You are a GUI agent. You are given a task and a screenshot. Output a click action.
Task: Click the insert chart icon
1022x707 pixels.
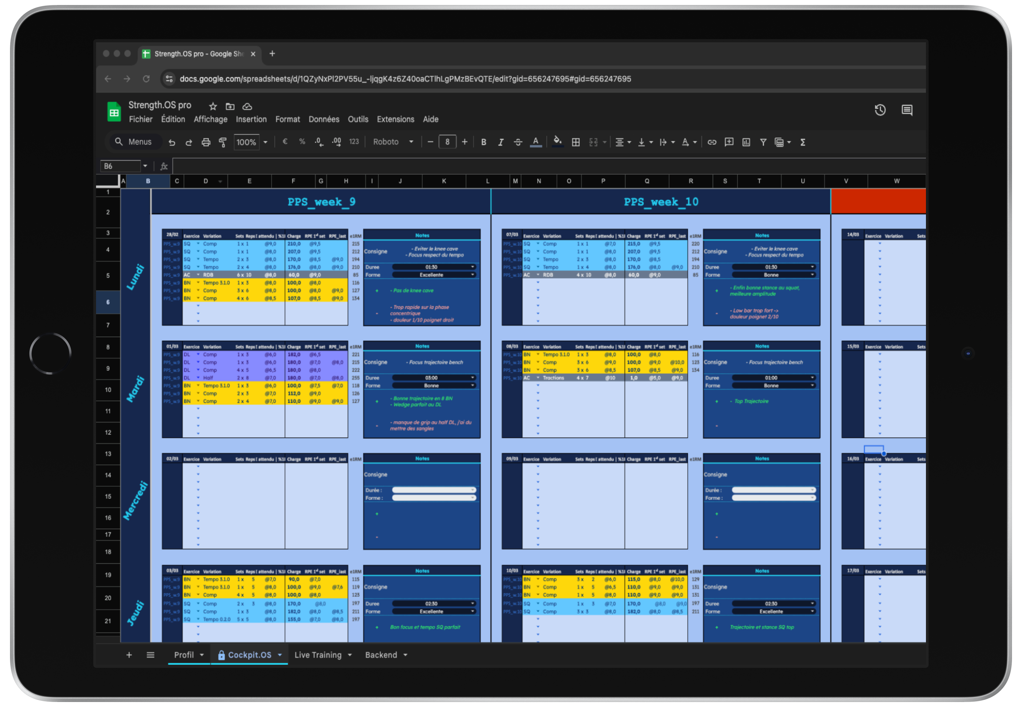pyautogui.click(x=746, y=142)
